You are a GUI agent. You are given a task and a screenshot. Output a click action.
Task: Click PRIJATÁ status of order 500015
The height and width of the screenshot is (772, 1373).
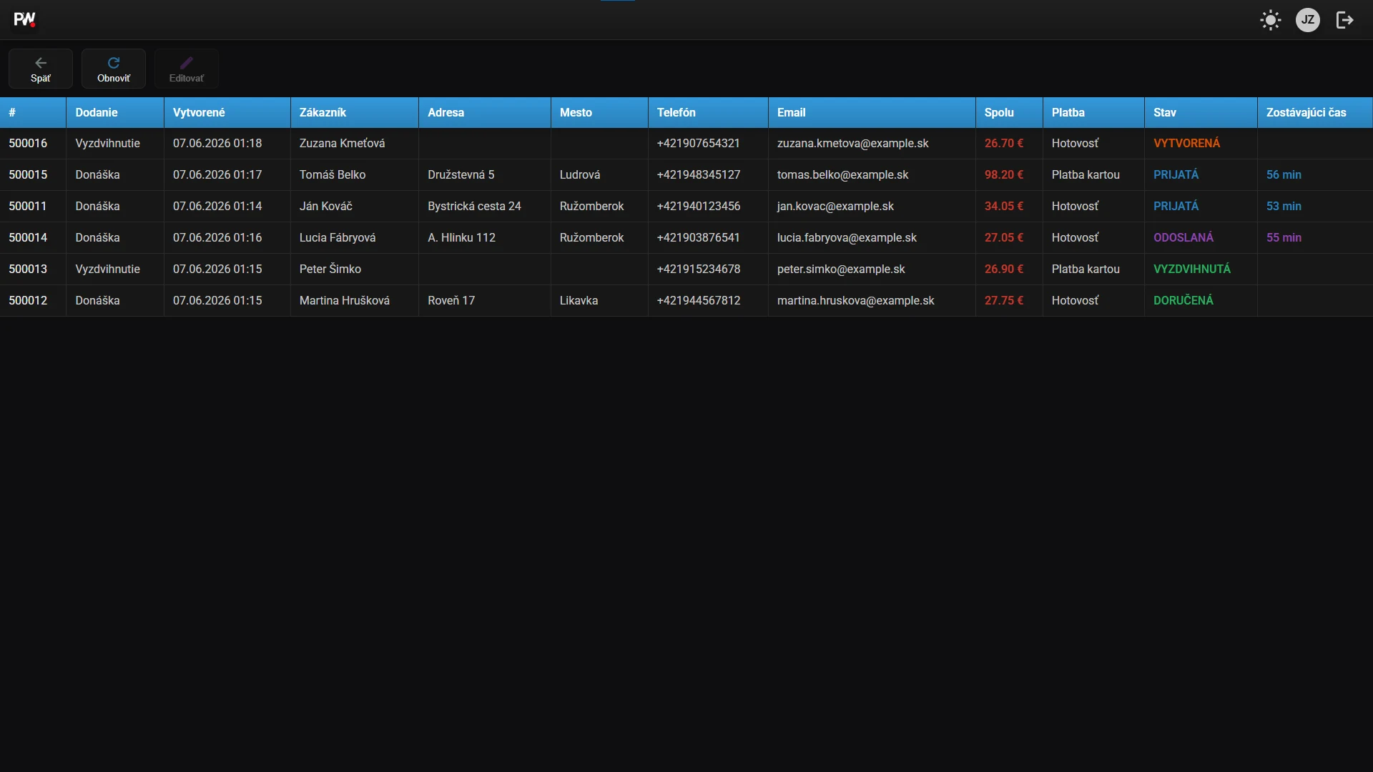pyautogui.click(x=1176, y=174)
